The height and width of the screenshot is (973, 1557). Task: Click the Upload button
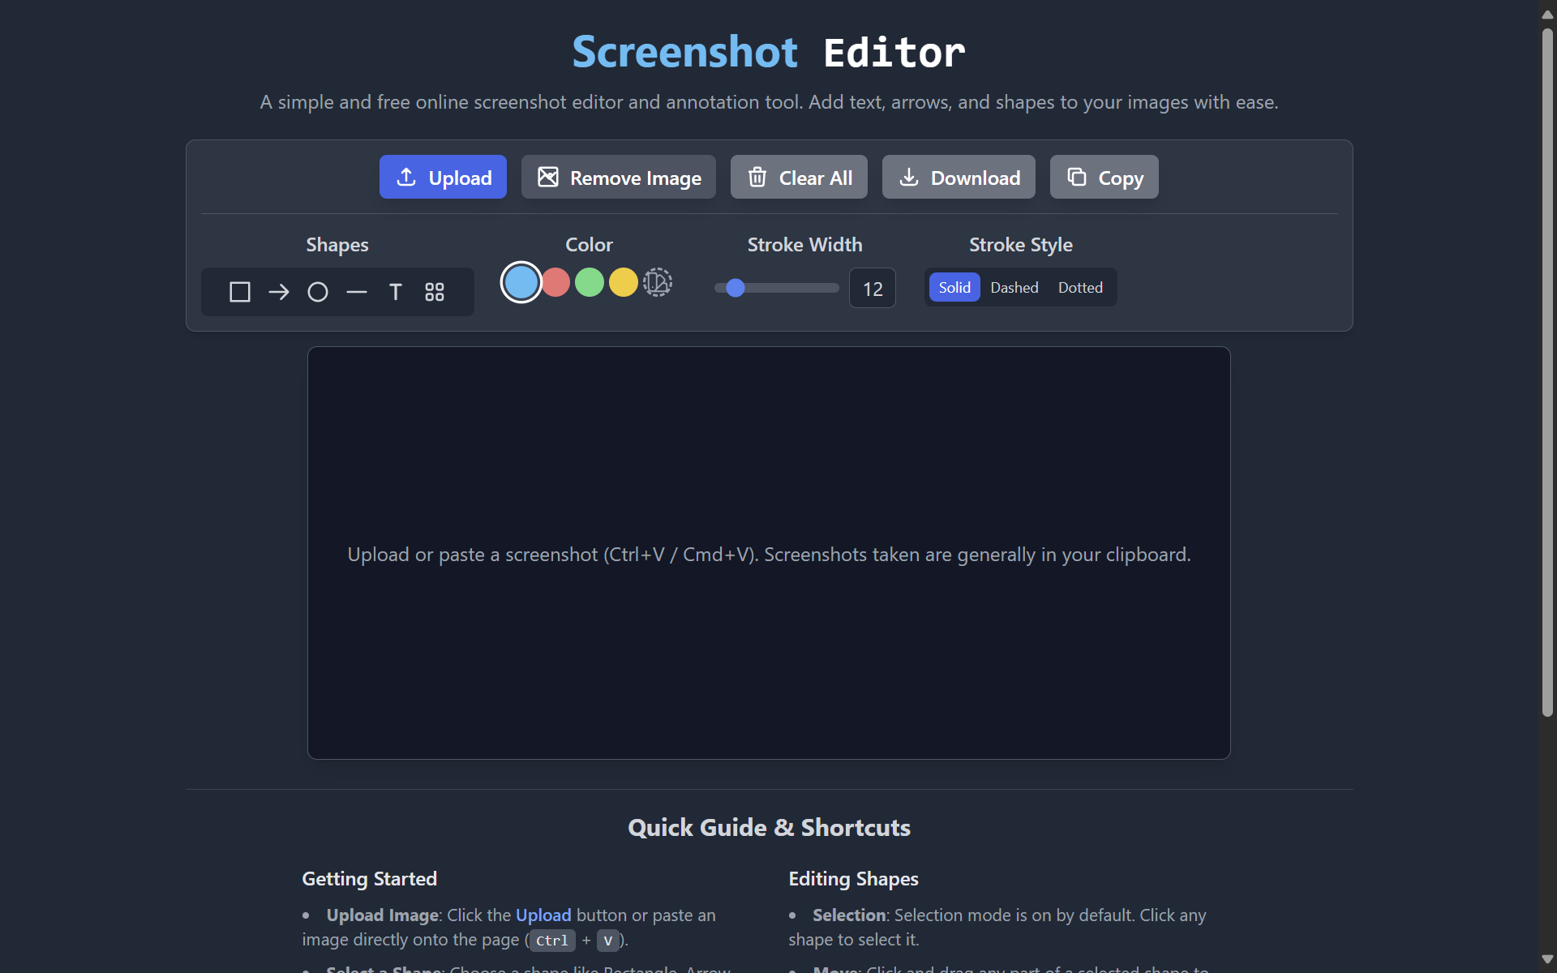click(x=443, y=177)
